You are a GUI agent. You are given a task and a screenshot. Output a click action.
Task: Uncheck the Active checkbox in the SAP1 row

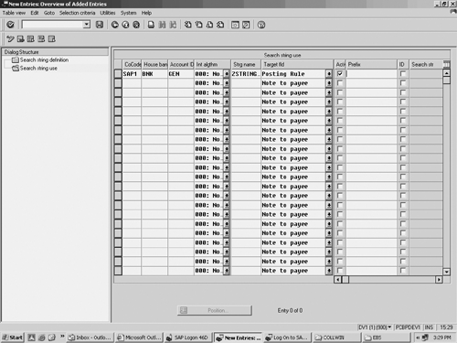point(340,74)
